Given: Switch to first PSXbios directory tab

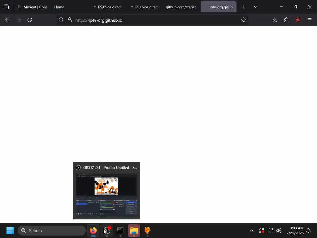Looking at the screenshot, I should [x=107, y=7].
